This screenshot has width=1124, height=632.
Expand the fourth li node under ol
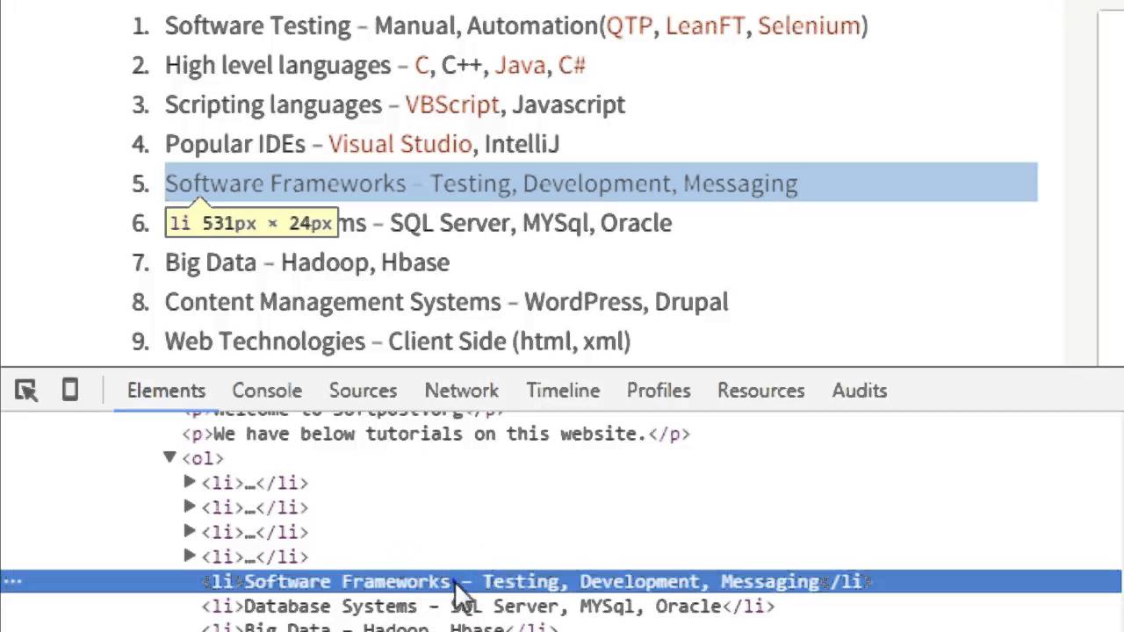(x=189, y=556)
